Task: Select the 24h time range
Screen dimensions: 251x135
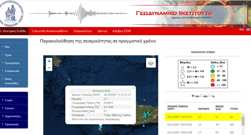Action: point(193,96)
